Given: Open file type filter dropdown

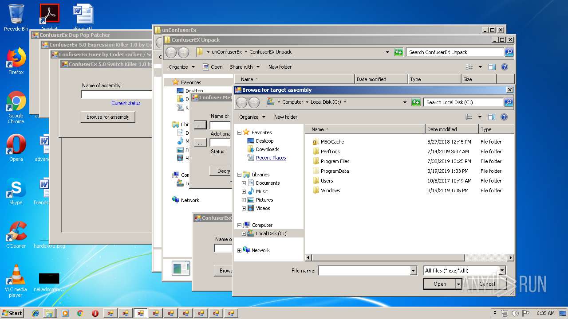Looking at the screenshot, I should 502,271.
